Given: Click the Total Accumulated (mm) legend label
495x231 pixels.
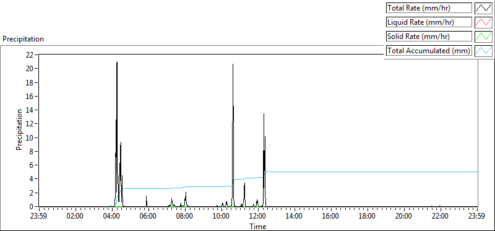Looking at the screenshot, I should (x=429, y=51).
